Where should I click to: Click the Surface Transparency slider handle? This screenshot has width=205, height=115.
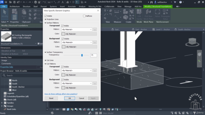82,55
